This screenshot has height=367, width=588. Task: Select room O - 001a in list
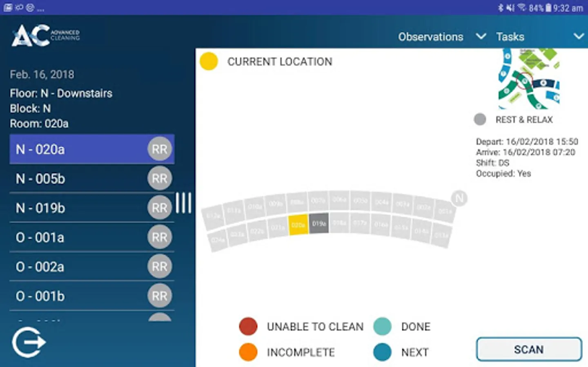81,237
